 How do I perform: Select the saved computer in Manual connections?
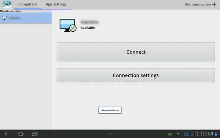click(26, 18)
